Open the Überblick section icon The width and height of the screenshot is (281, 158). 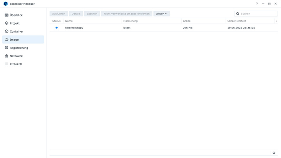point(7,15)
